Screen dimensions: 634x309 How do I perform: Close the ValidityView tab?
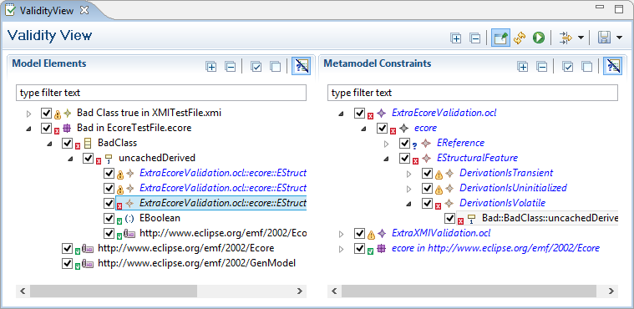tap(84, 10)
